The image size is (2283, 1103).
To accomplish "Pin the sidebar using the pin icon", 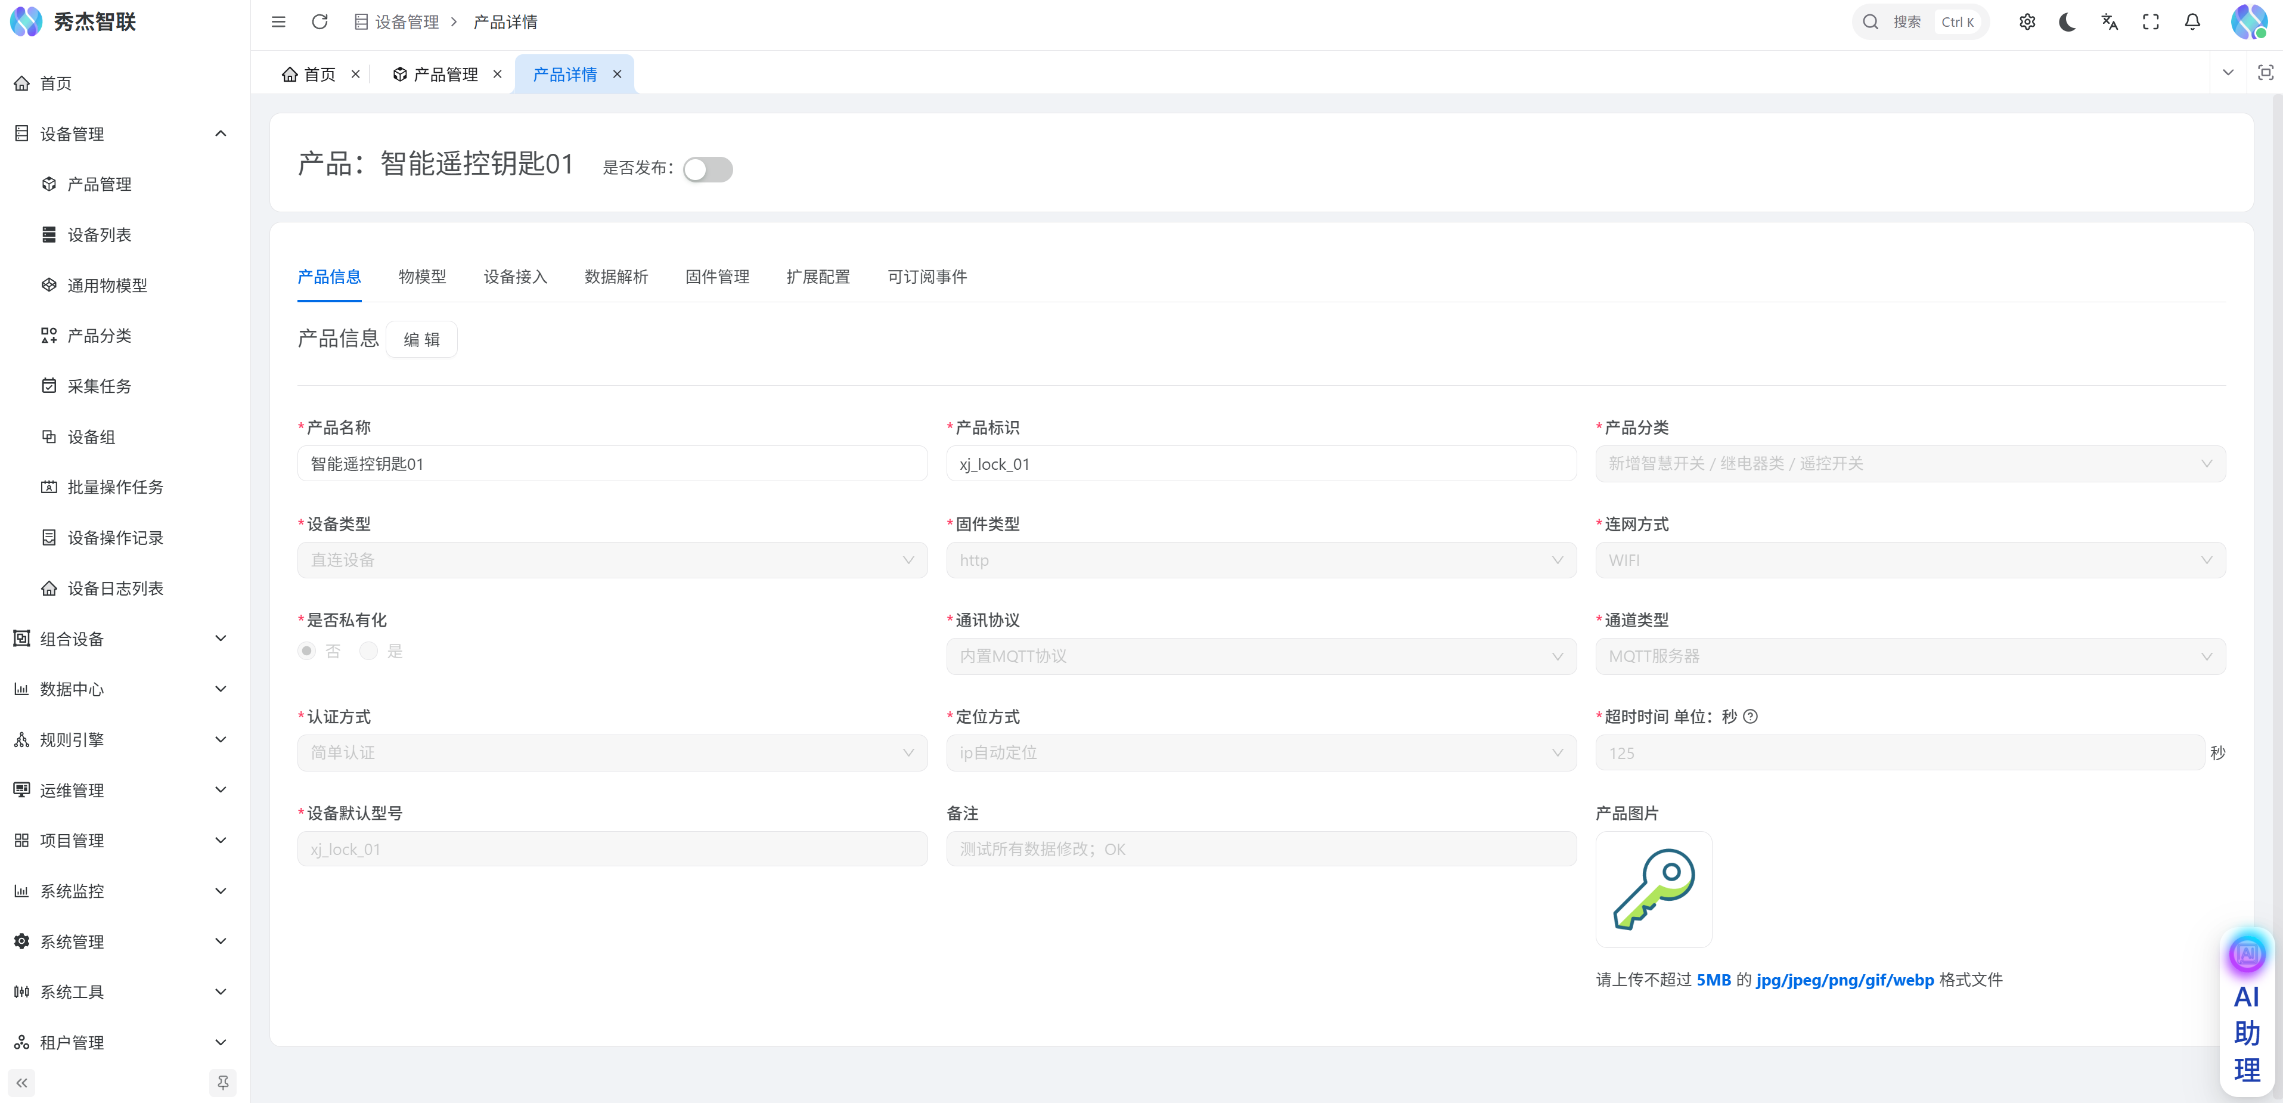I will click(222, 1083).
